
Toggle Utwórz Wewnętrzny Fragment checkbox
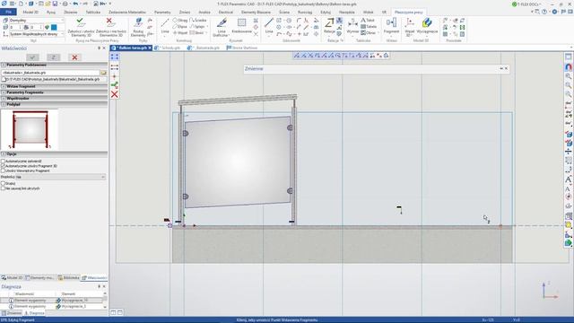4,170
